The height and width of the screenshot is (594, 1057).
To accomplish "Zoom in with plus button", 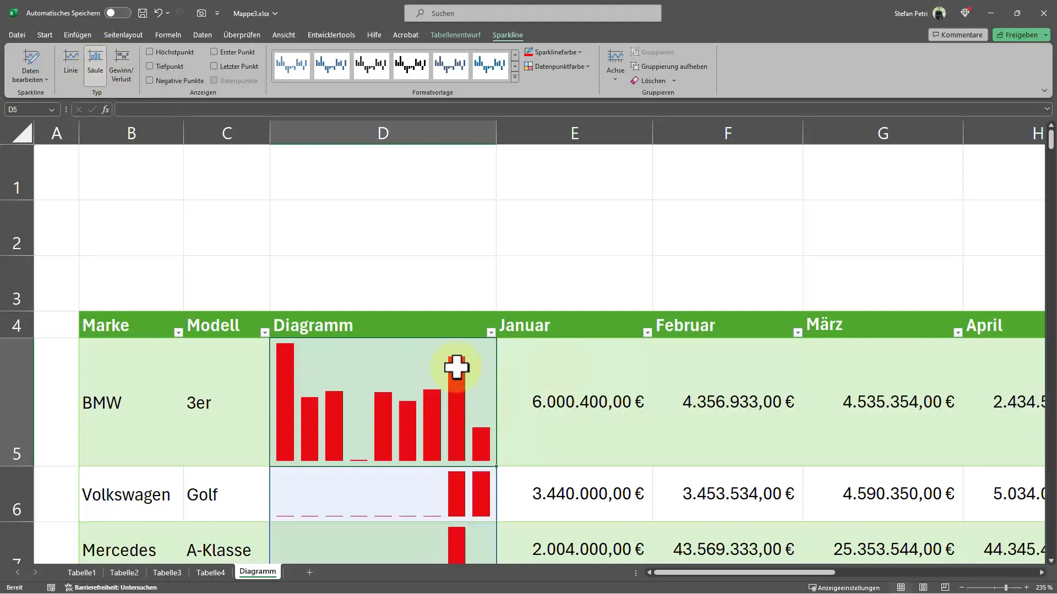I will point(1026,587).
